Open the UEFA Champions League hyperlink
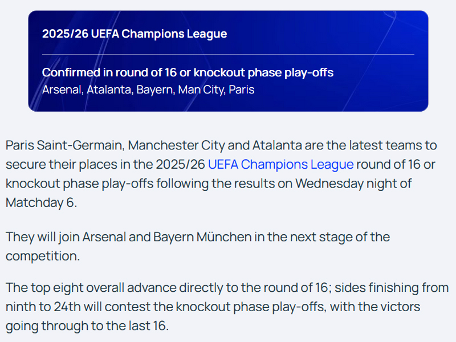 [280, 165]
